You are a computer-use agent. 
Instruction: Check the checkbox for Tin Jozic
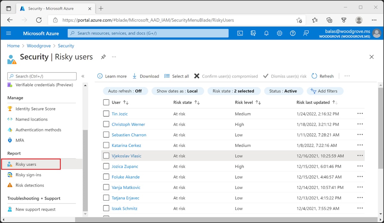[x=106, y=114]
